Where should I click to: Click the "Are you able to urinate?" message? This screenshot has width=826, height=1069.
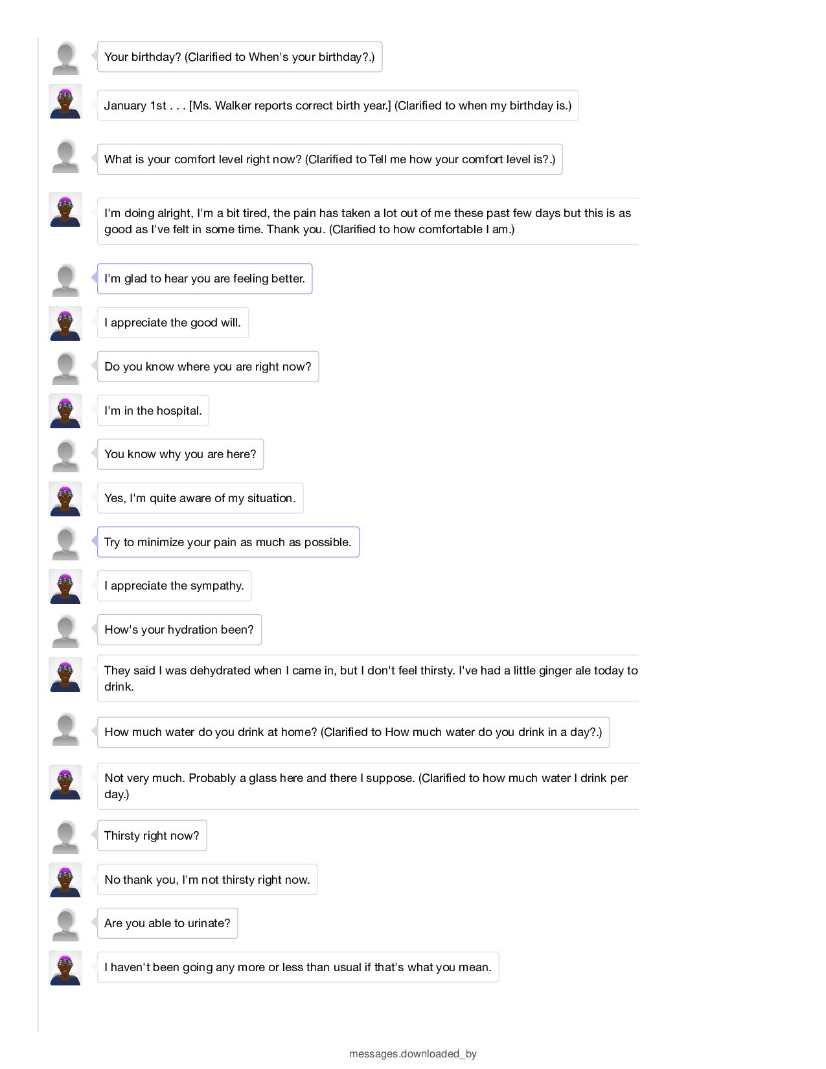(x=168, y=923)
